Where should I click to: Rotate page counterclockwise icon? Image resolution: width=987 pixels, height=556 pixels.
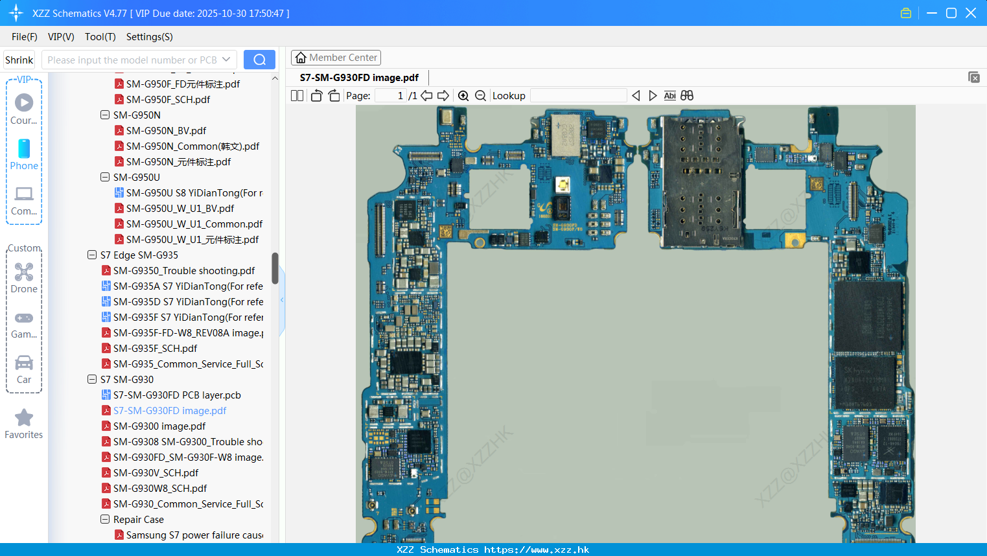pos(316,95)
